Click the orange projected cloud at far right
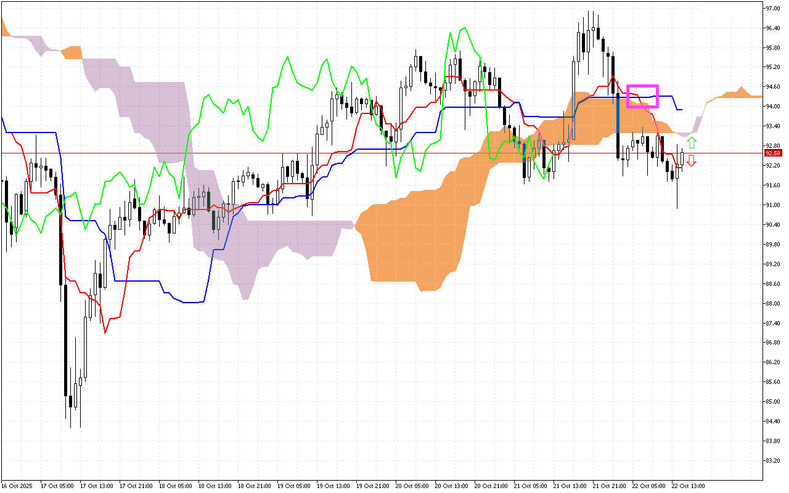The width and height of the screenshot is (789, 493). [x=740, y=93]
